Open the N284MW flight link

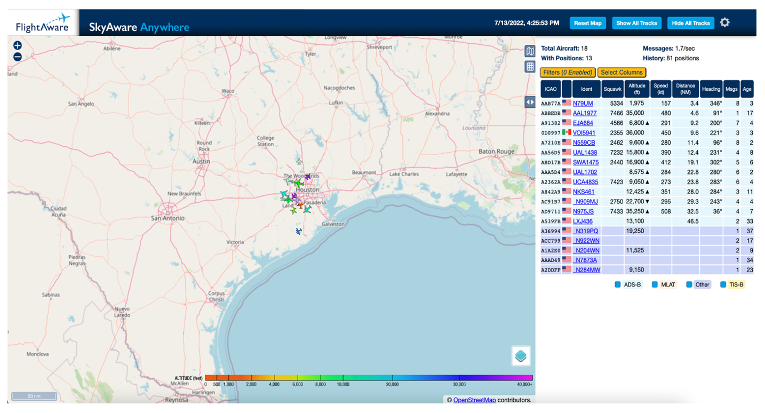(x=586, y=270)
